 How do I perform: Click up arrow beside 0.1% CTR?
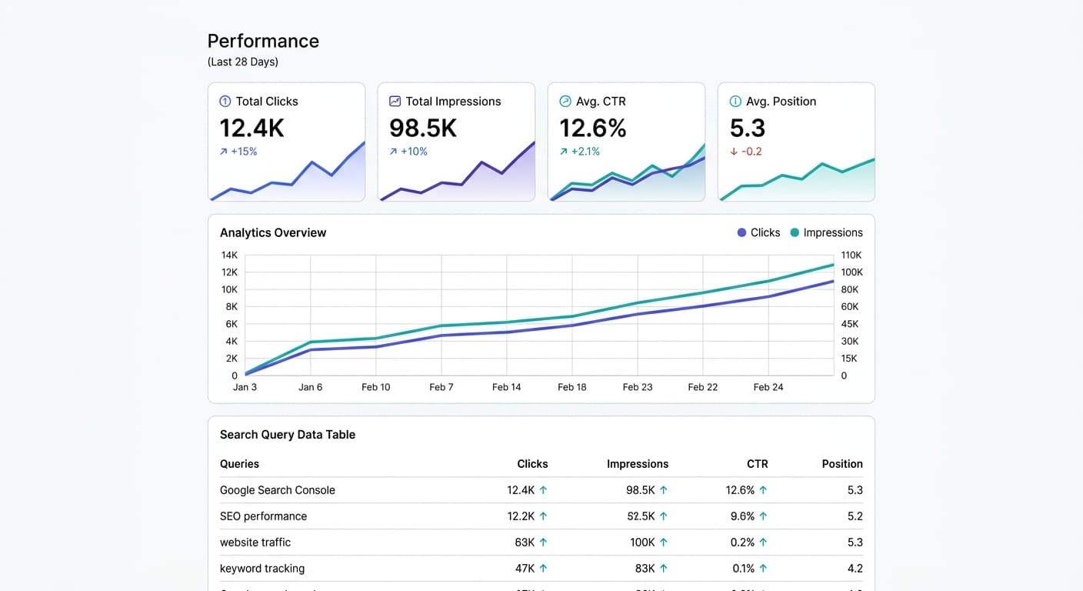[x=763, y=569]
